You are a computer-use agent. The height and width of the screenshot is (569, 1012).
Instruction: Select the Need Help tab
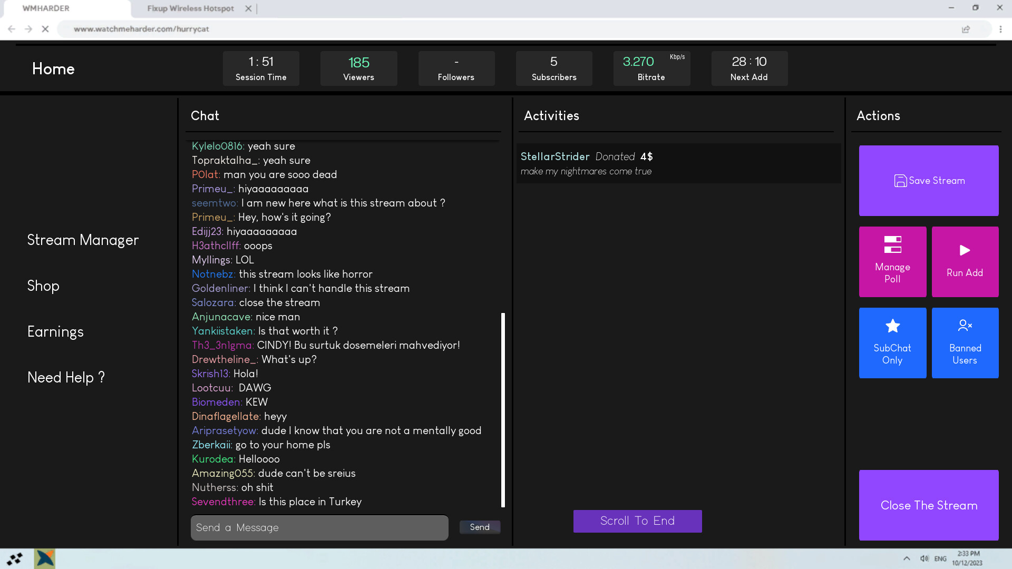[66, 377]
